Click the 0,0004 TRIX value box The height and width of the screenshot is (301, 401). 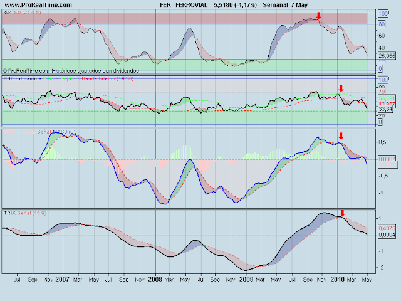[387, 235]
